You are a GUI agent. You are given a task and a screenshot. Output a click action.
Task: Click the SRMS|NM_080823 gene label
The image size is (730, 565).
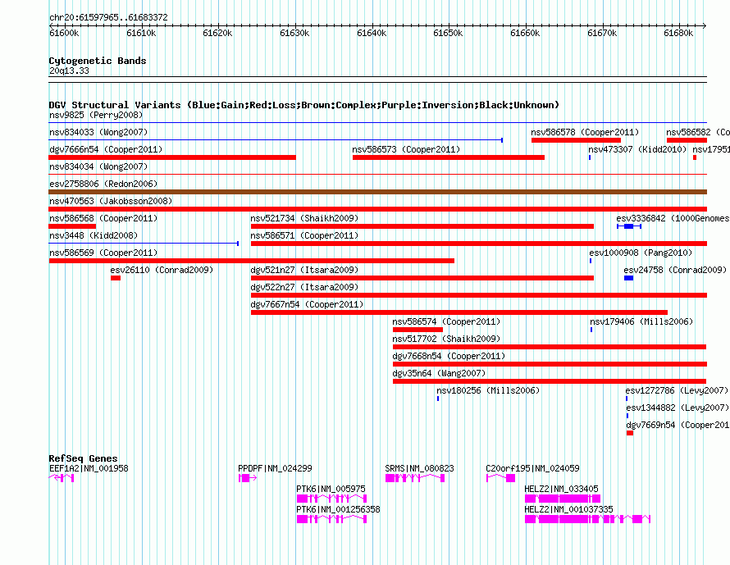click(419, 468)
